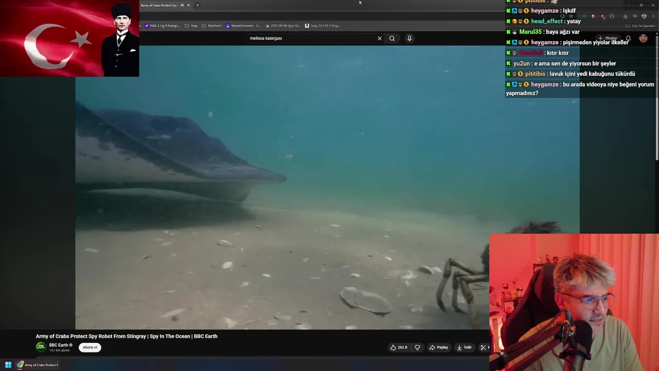The image size is (659, 371).
Task: Open the KeyGivers bookmarks folder
Action: tap(212, 26)
